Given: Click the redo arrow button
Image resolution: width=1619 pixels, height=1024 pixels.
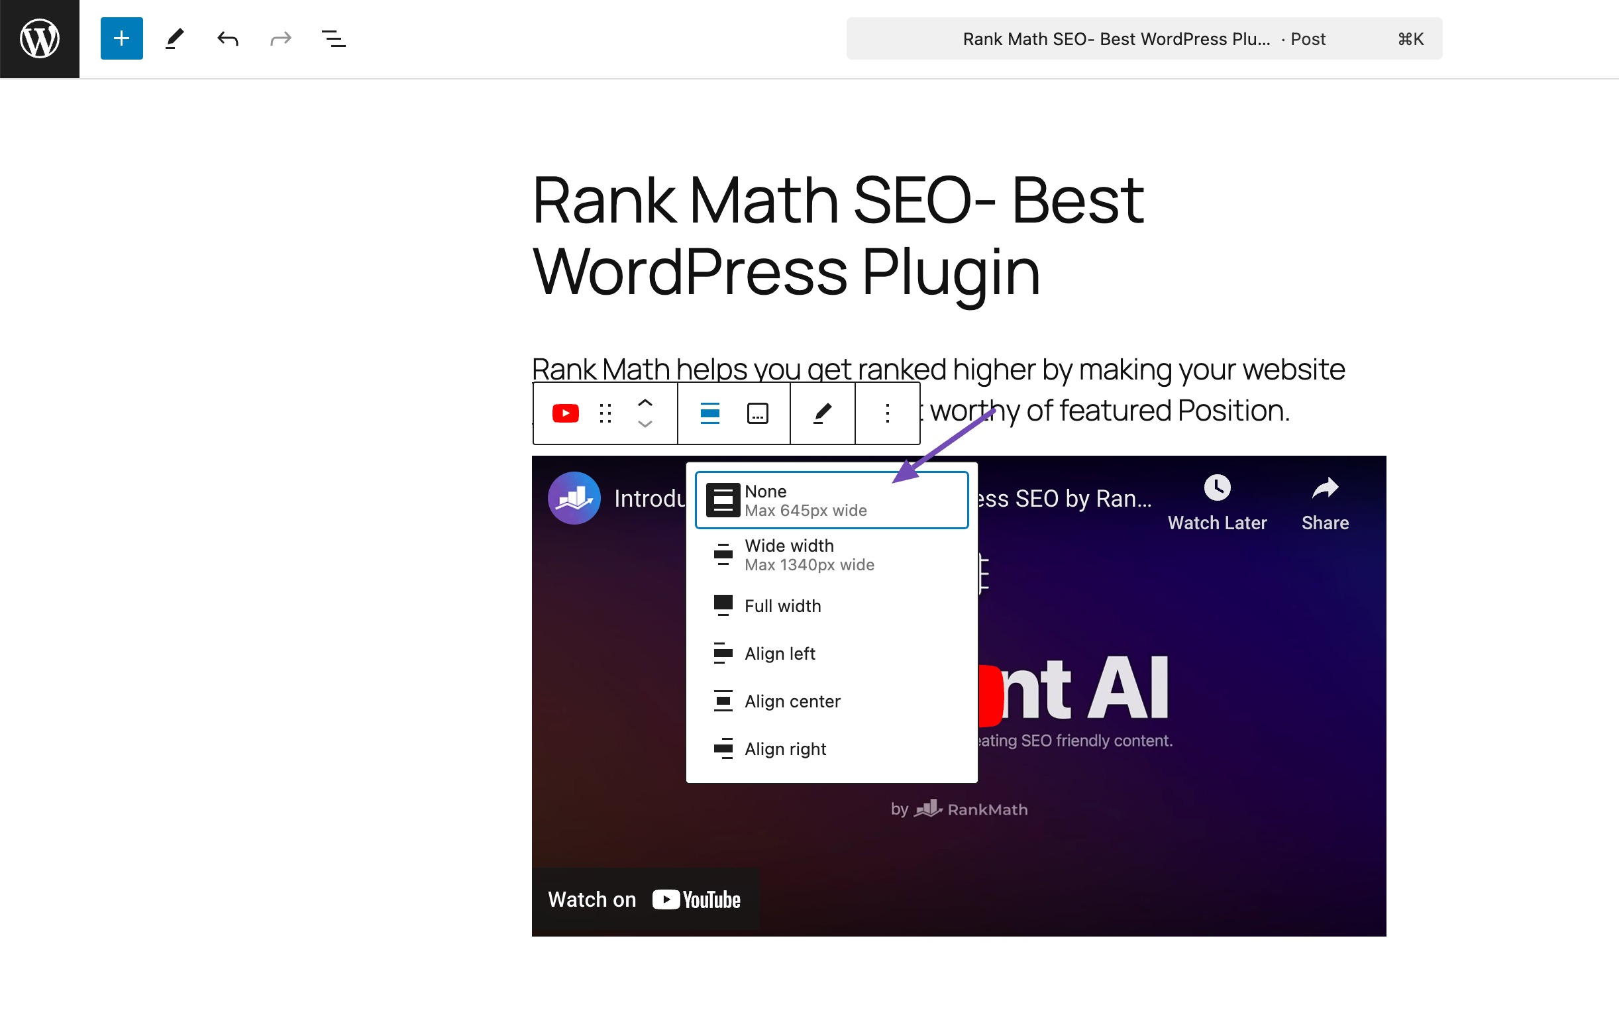Looking at the screenshot, I should (x=280, y=39).
